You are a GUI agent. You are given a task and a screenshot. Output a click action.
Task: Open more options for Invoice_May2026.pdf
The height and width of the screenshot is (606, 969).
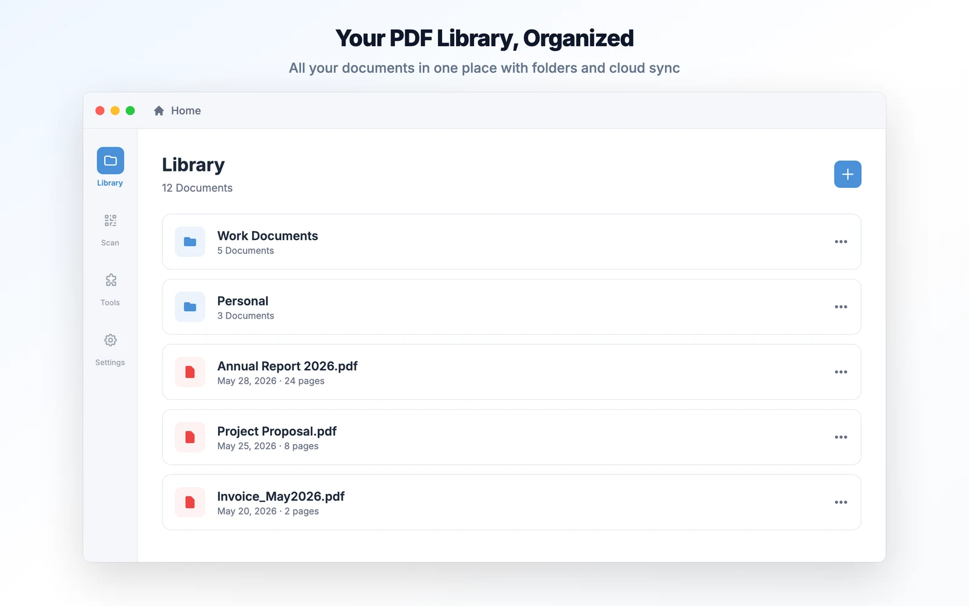pyautogui.click(x=841, y=502)
